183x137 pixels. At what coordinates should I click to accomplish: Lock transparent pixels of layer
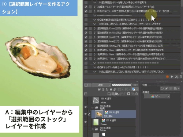pos(115,89)
